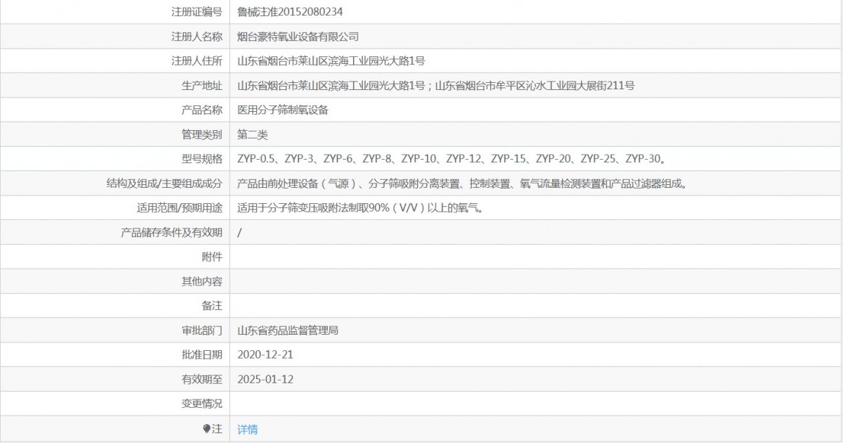Click the 附件 label

212,257
